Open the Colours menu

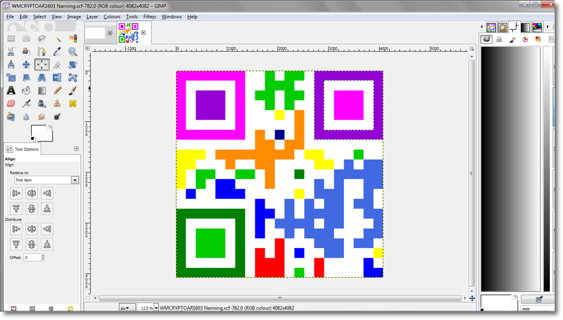[x=112, y=17]
